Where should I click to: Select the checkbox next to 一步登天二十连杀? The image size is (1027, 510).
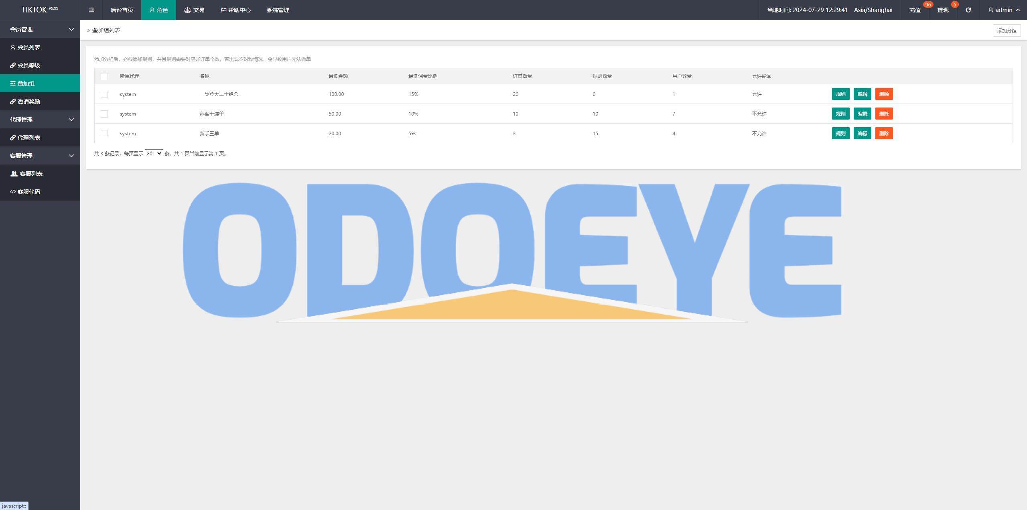[104, 94]
